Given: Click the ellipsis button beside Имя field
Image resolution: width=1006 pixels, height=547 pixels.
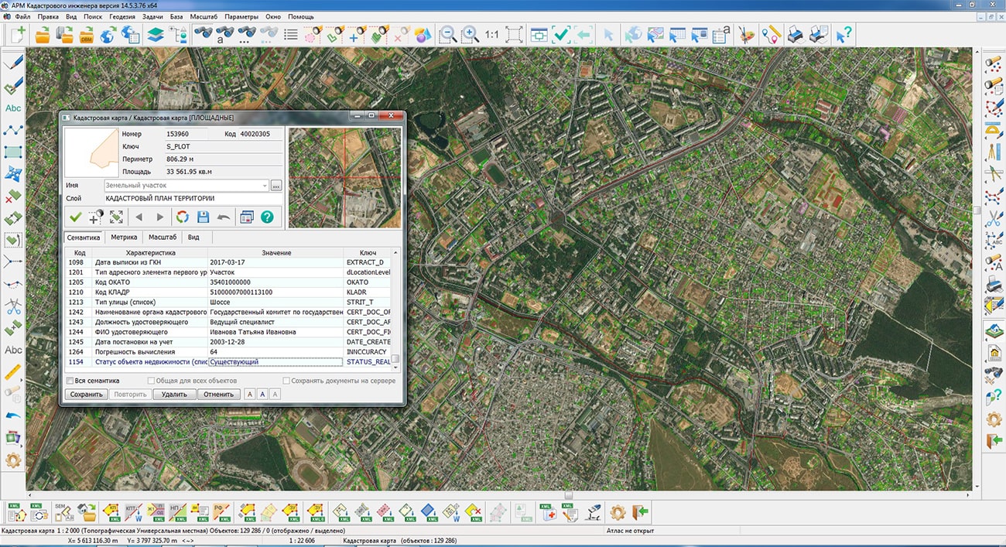Looking at the screenshot, I should [x=276, y=186].
